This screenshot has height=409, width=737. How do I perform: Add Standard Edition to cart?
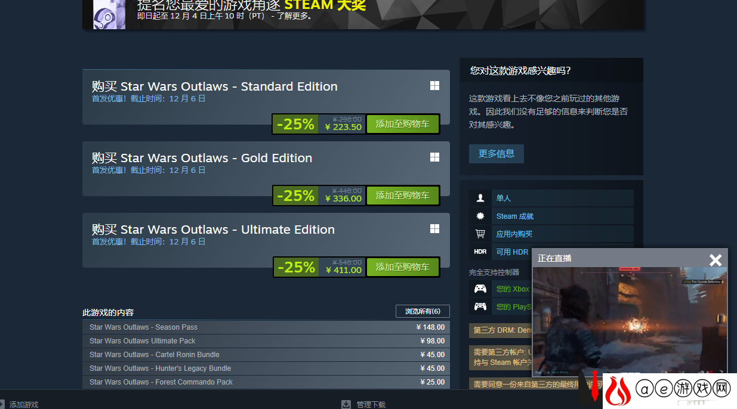point(403,124)
